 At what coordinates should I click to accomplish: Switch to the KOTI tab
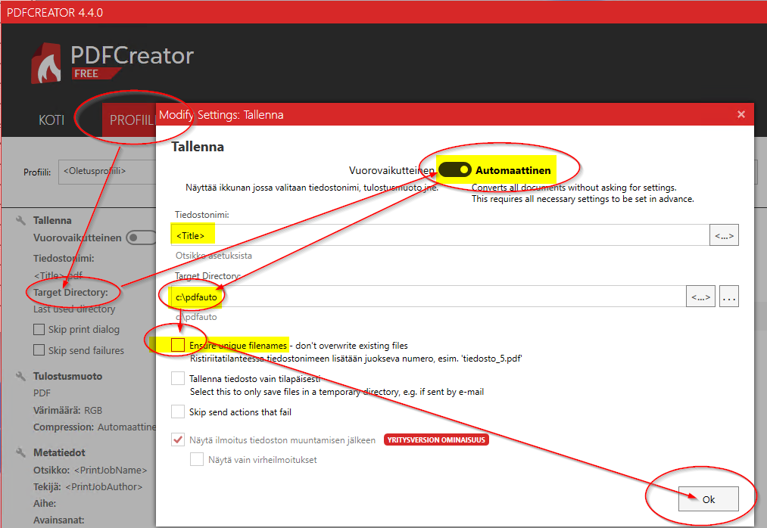(x=51, y=120)
